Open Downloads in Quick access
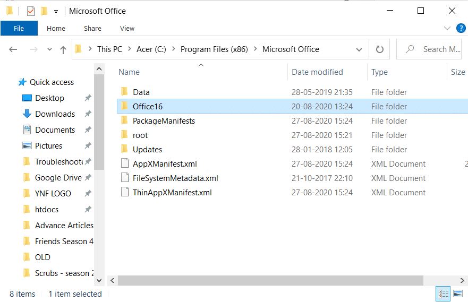Image resolution: width=468 pixels, height=302 pixels. tap(55, 114)
